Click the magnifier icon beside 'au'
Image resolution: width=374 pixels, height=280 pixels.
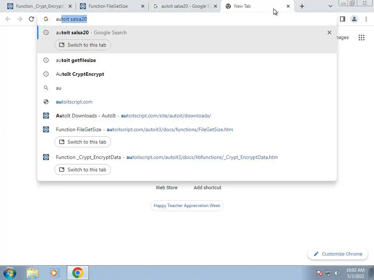click(x=46, y=88)
